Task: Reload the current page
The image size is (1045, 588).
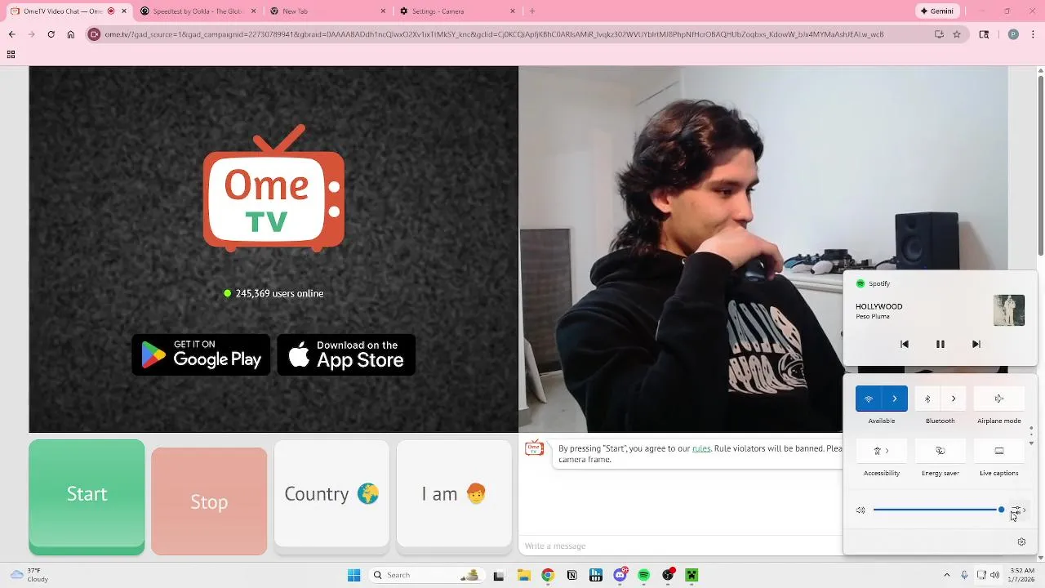Action: [51, 34]
